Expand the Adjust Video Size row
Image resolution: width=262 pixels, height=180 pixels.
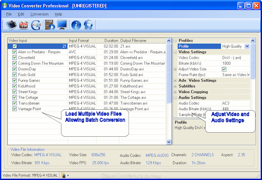[x=175, y=69]
